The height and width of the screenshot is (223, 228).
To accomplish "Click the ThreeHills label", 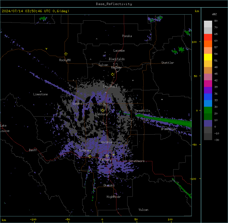I will coord(142,111).
